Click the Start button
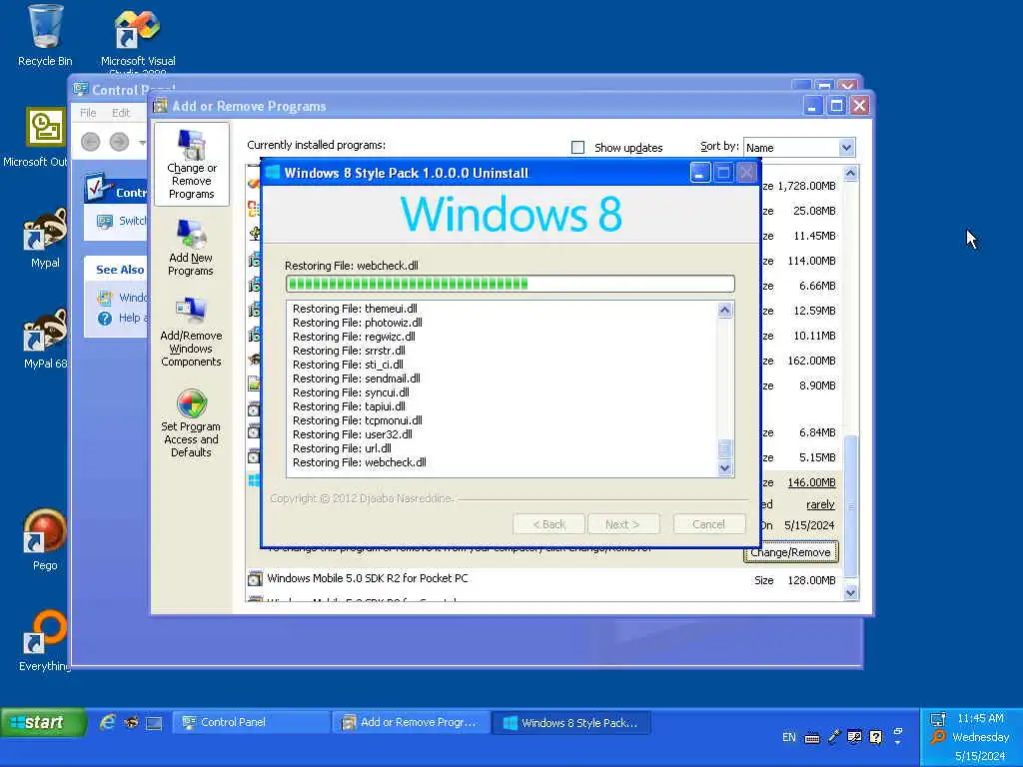This screenshot has width=1023, height=767. pos(43,723)
